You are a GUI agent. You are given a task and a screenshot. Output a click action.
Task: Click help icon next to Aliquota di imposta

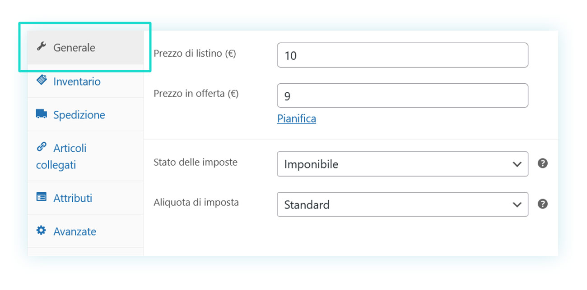pyautogui.click(x=543, y=204)
